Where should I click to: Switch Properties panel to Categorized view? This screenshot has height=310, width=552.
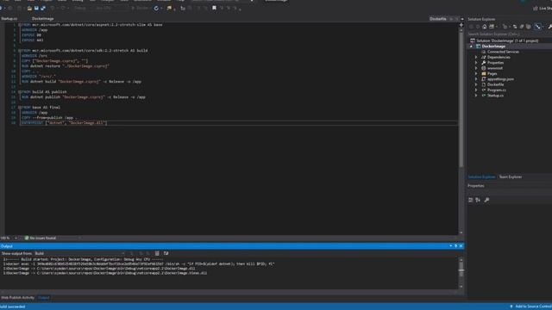click(x=471, y=200)
